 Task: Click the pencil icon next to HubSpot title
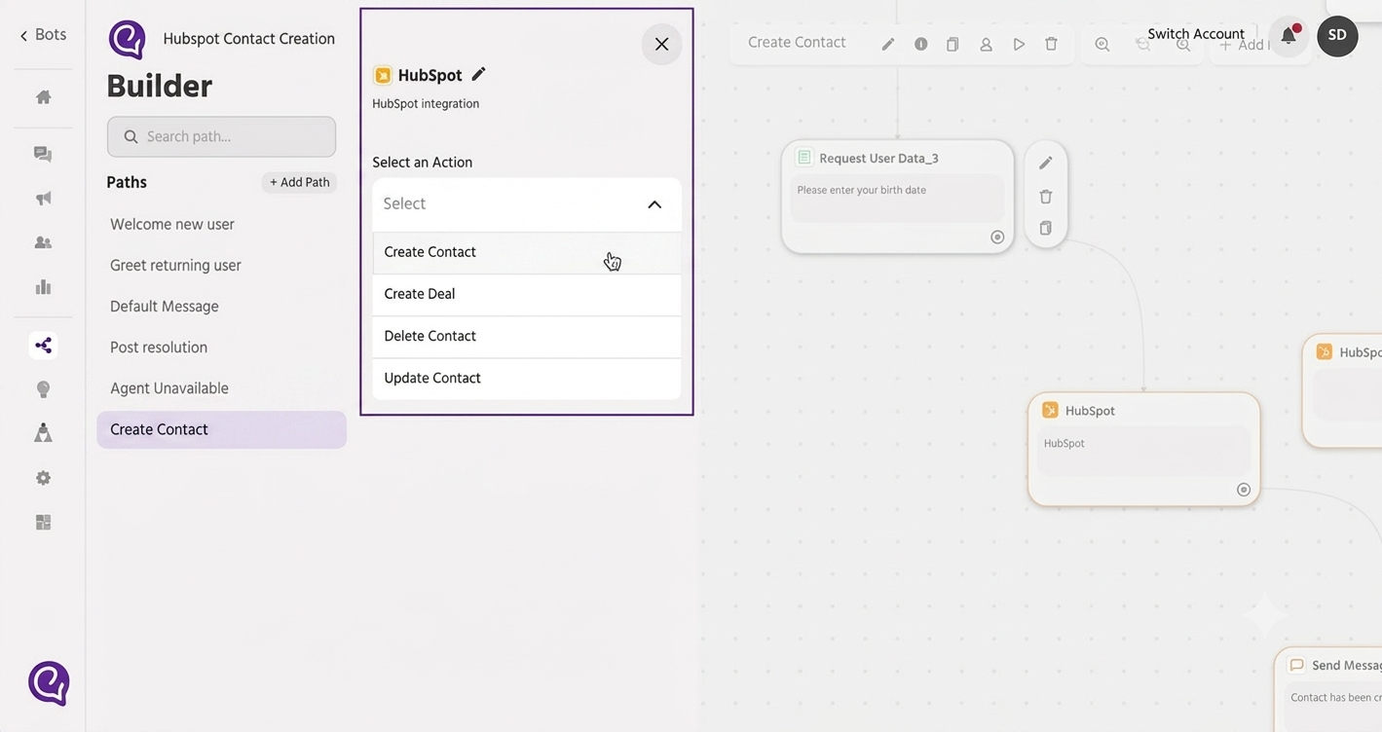(x=478, y=74)
